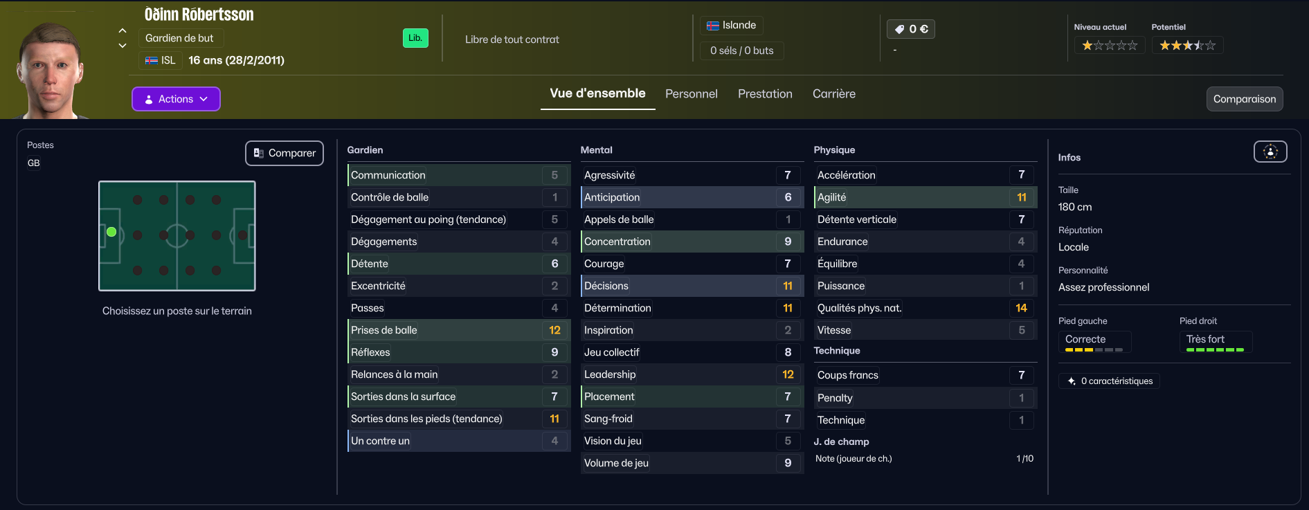Click the sparkle icon beside 0 caractéristiques

click(x=1072, y=381)
